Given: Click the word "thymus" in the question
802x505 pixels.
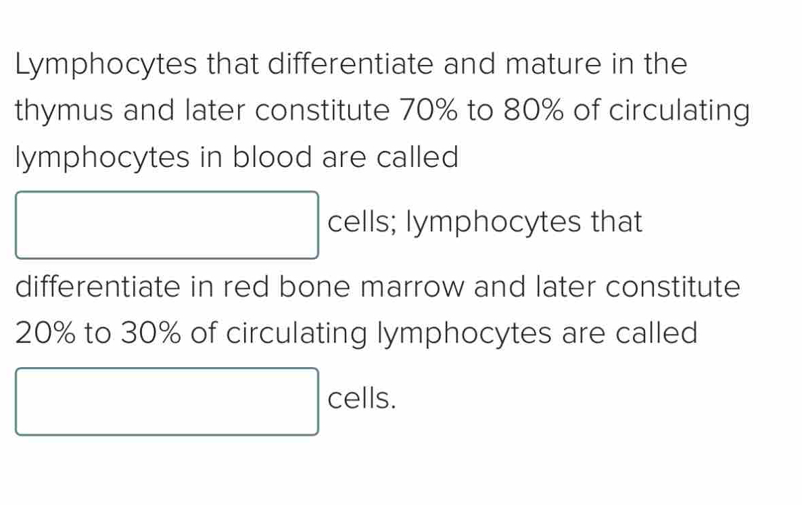Looking at the screenshot, I should point(62,112).
